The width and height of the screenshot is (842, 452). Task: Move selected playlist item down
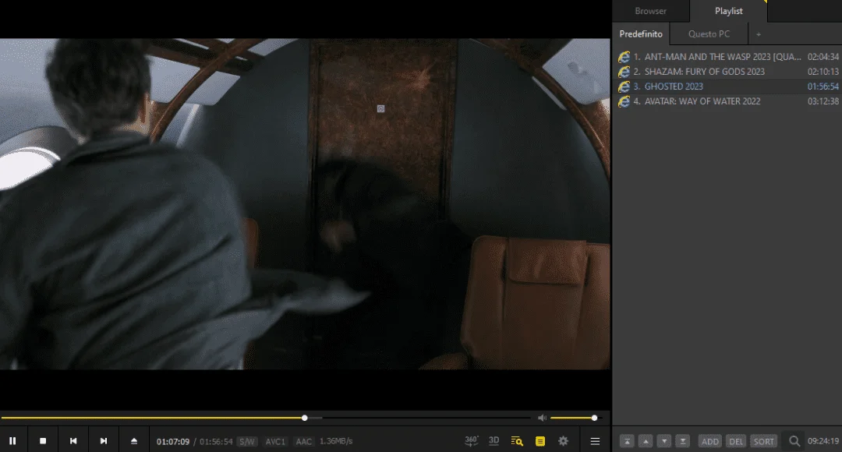(664, 441)
